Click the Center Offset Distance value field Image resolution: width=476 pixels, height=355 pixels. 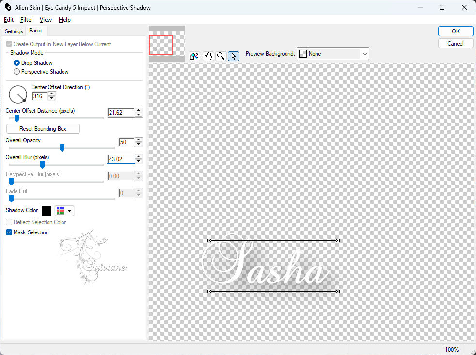[121, 112]
